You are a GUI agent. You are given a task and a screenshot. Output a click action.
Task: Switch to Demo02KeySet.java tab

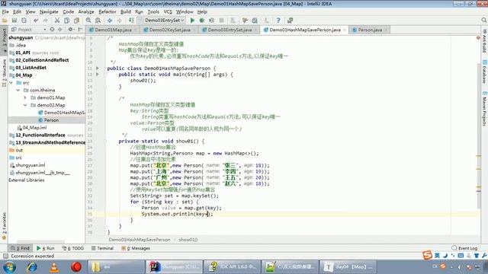pyautogui.click(x=169, y=30)
